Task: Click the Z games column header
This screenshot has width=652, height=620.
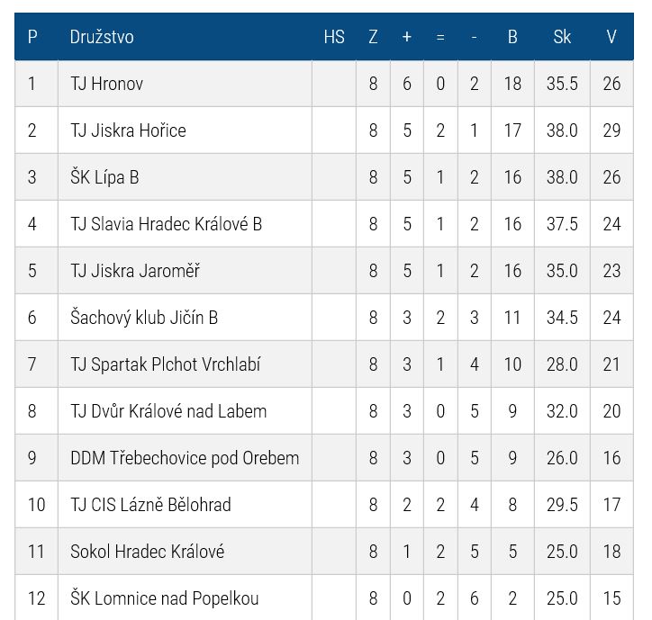Action: pyautogui.click(x=373, y=37)
